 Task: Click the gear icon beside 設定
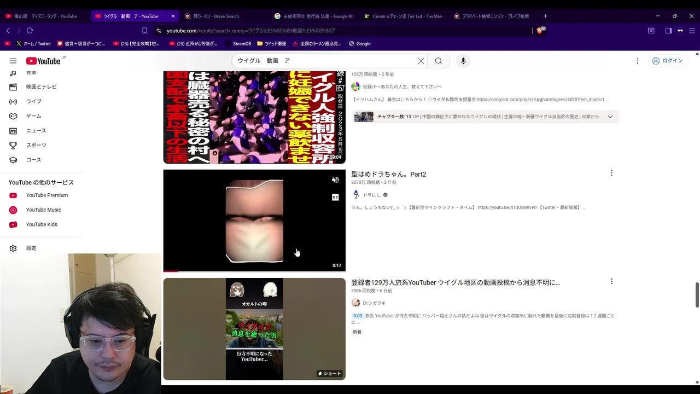(14, 248)
